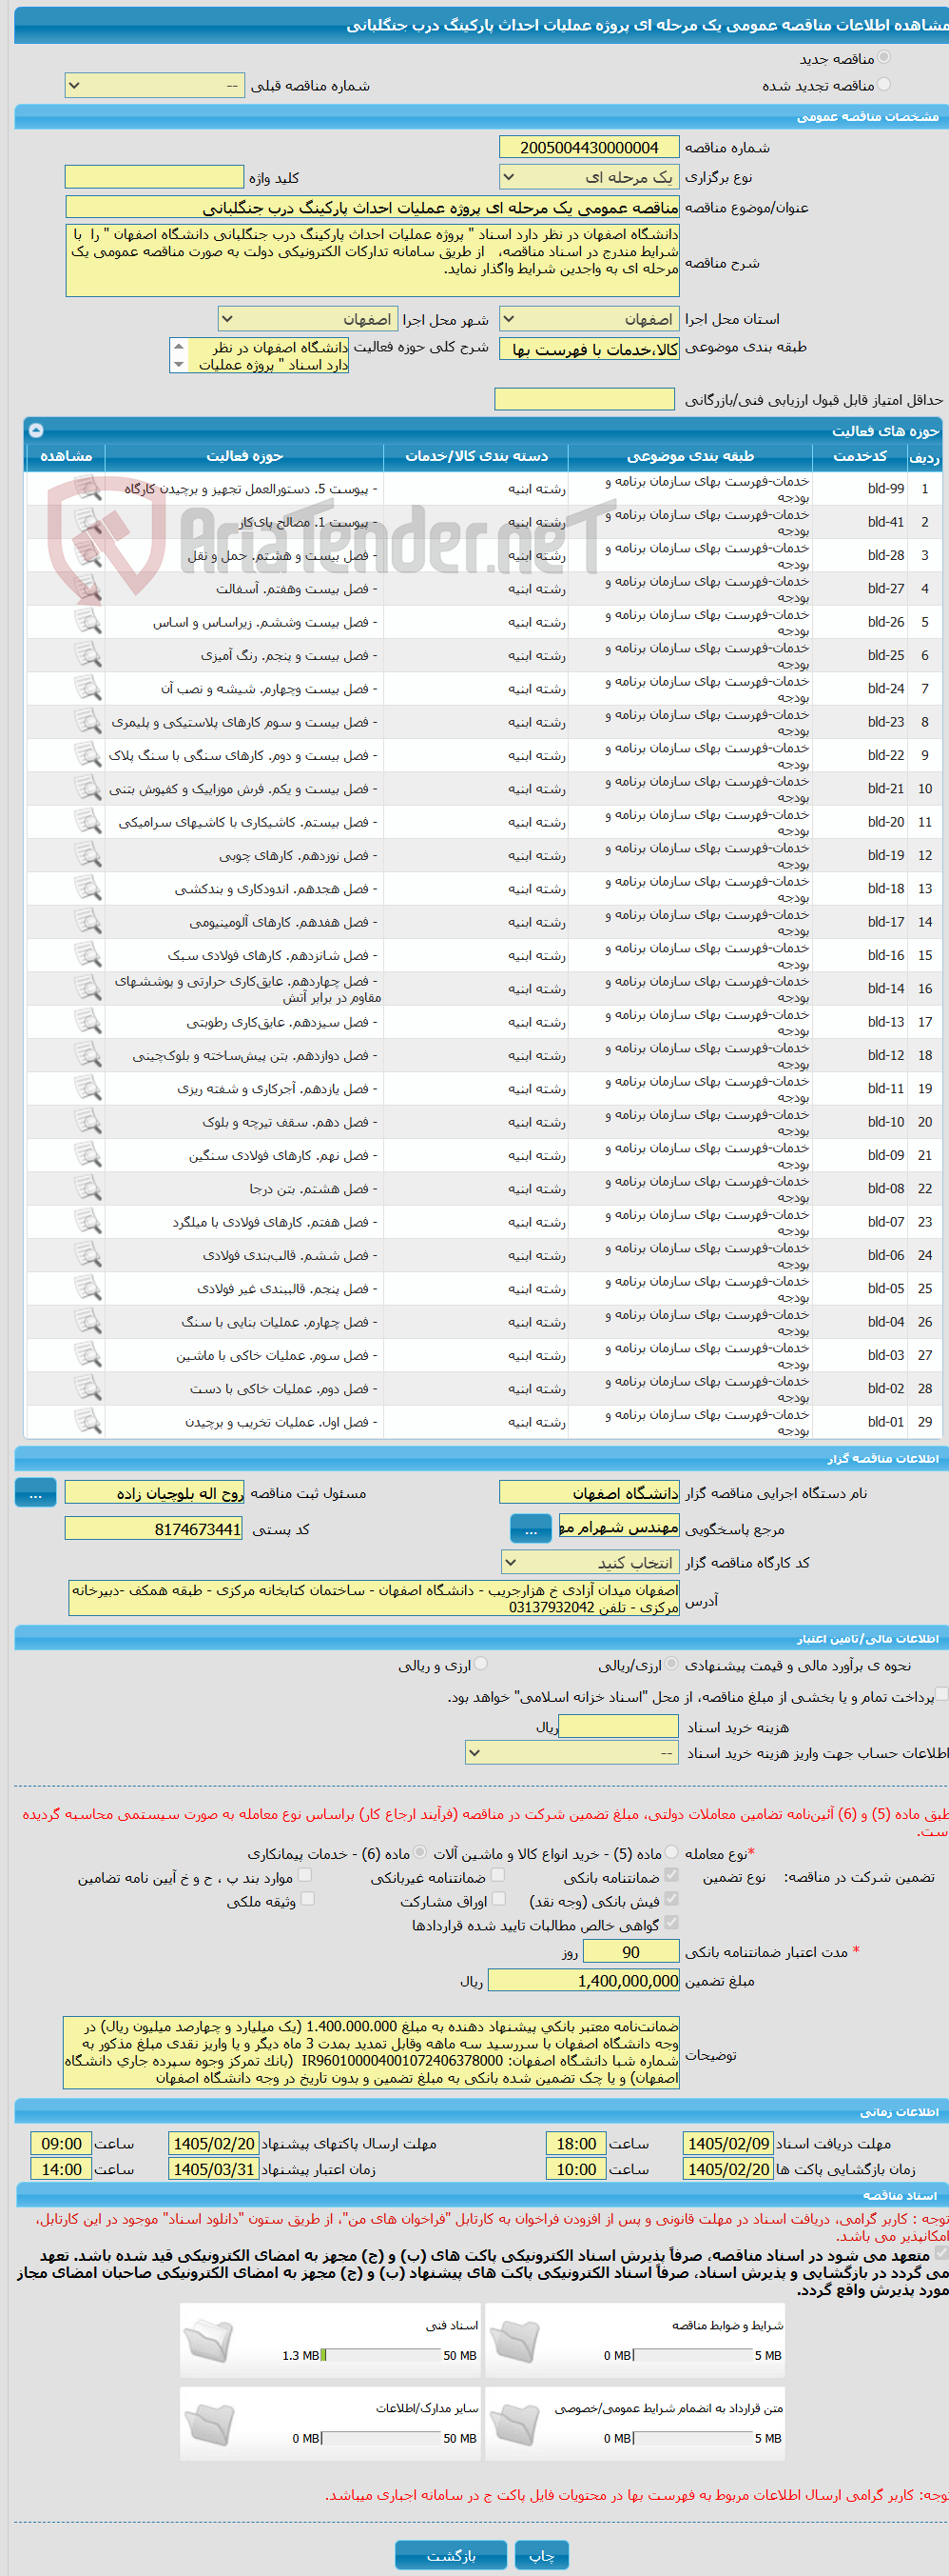Open view icon for row bld-11
Screen dimensions: 949x2576
(87, 1089)
